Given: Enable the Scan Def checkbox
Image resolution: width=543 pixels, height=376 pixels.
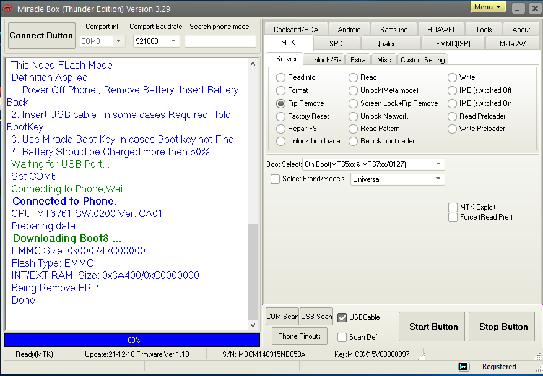Looking at the screenshot, I should [342, 337].
